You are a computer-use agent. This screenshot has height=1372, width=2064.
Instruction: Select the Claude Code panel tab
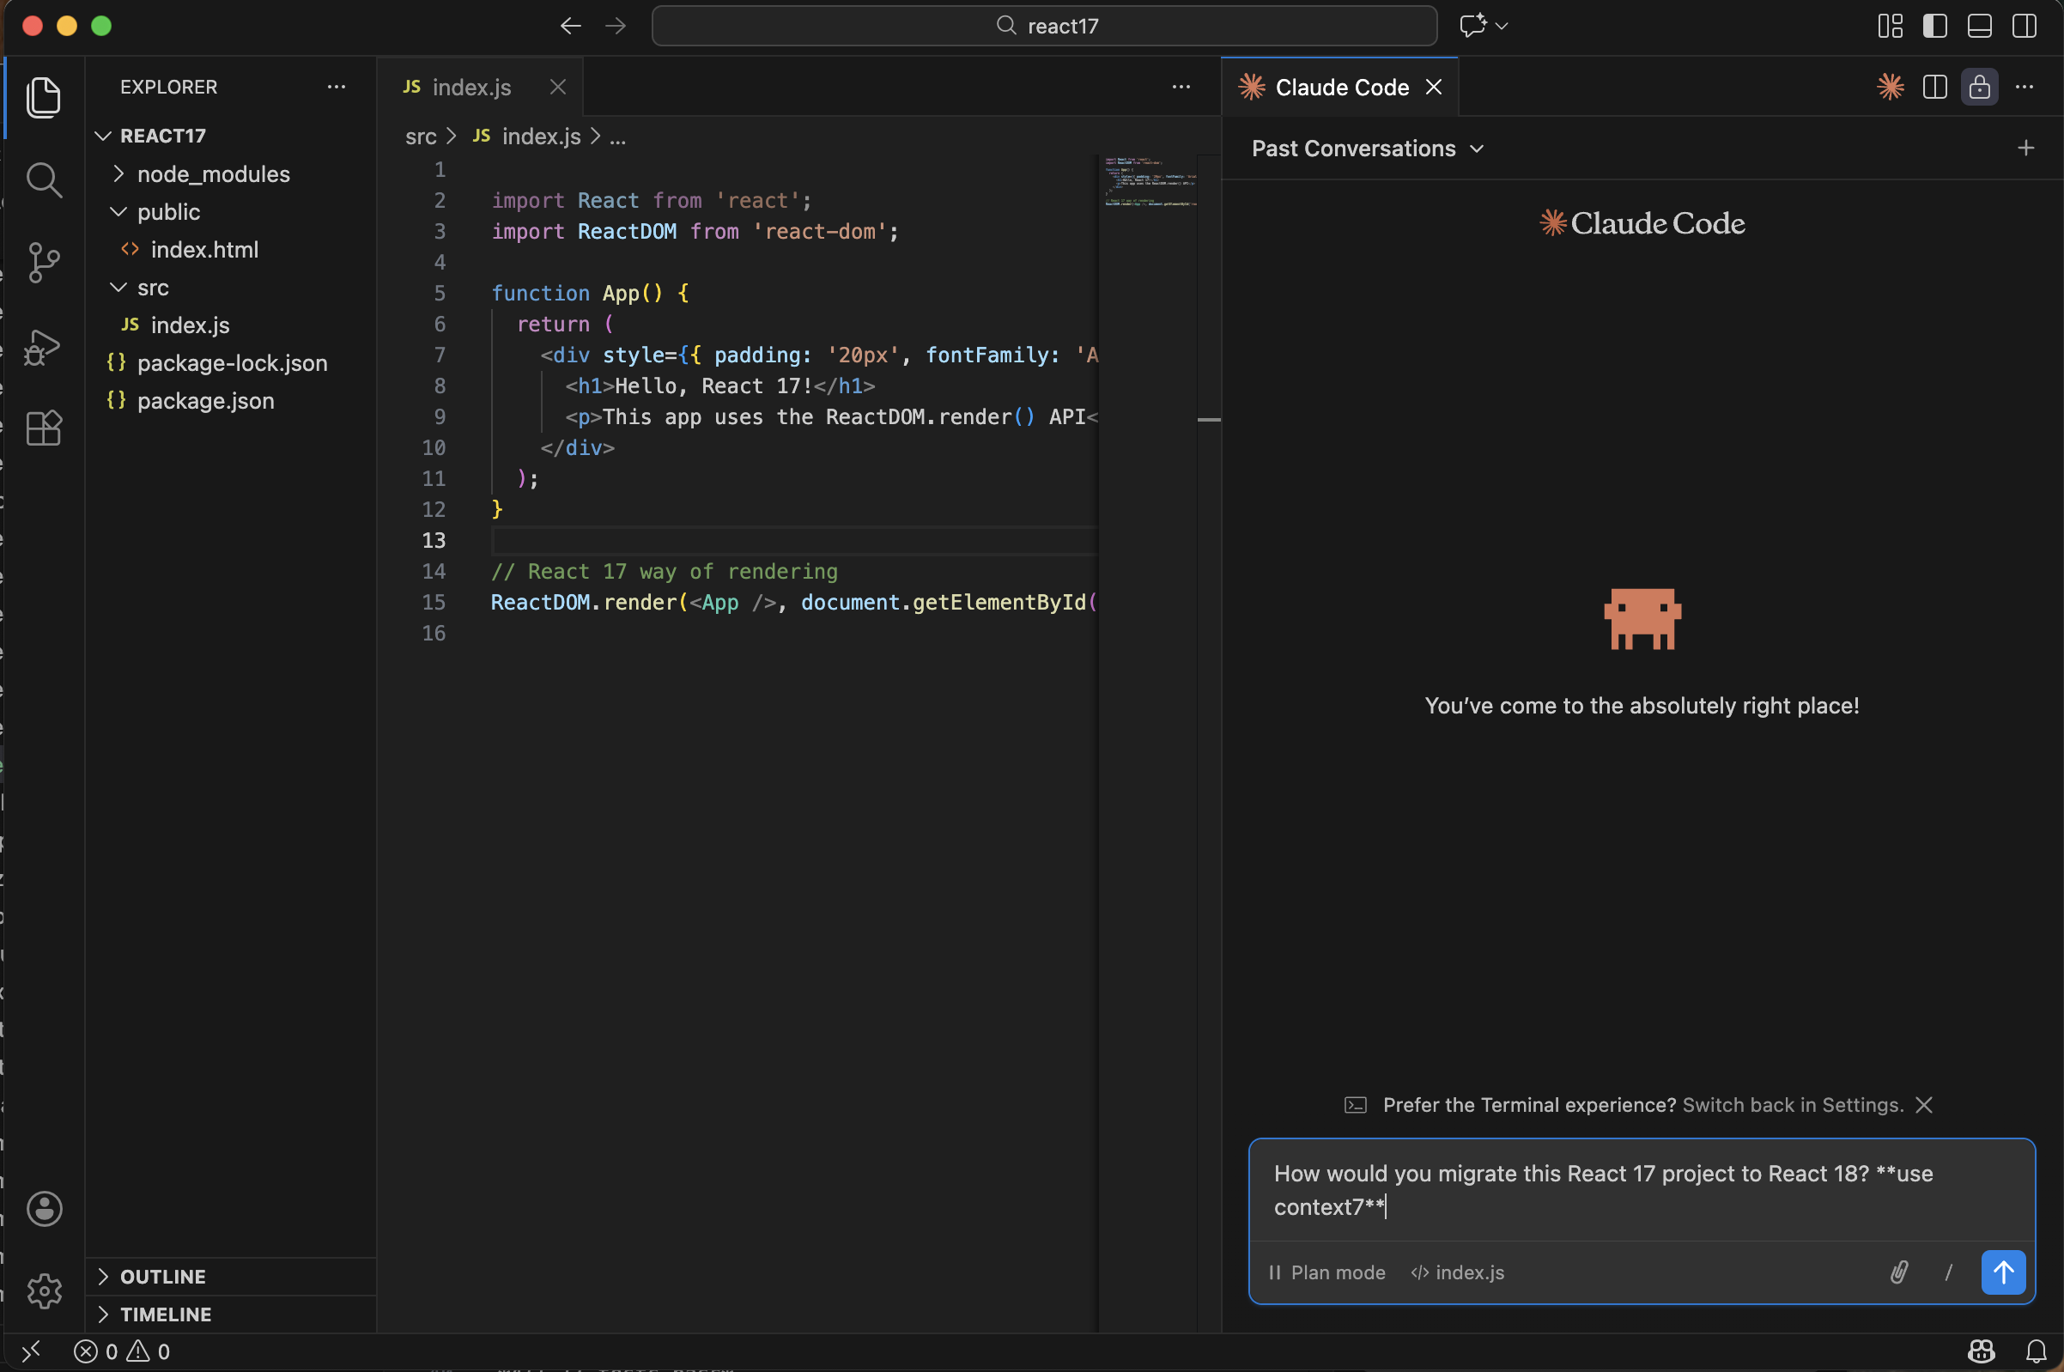[1339, 87]
